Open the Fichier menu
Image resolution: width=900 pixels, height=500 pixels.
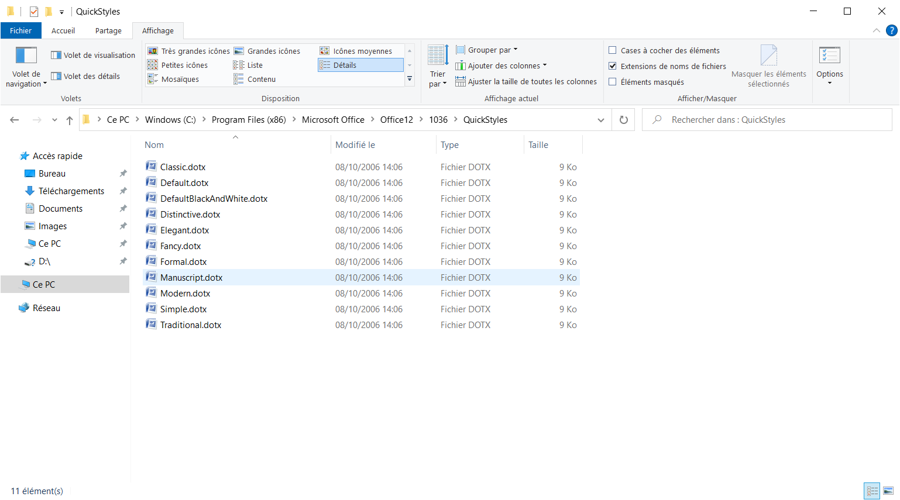tap(21, 30)
